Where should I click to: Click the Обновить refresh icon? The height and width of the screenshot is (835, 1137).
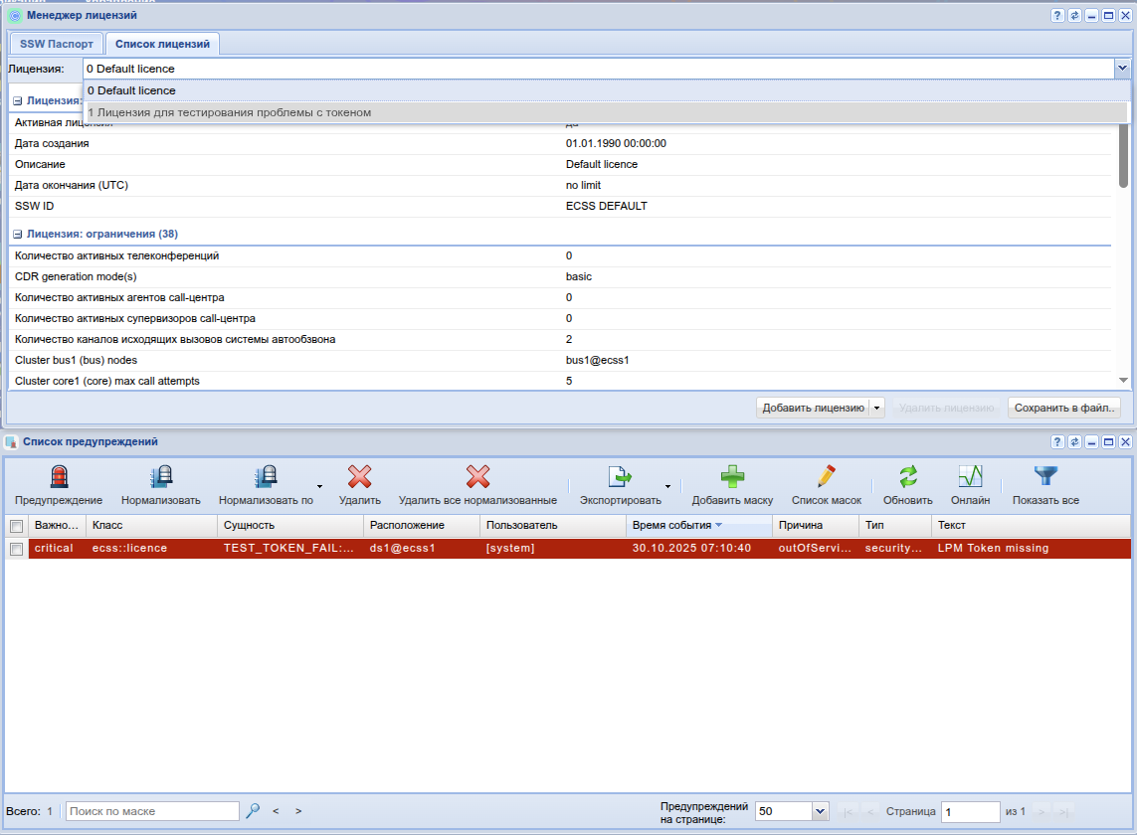click(x=908, y=477)
